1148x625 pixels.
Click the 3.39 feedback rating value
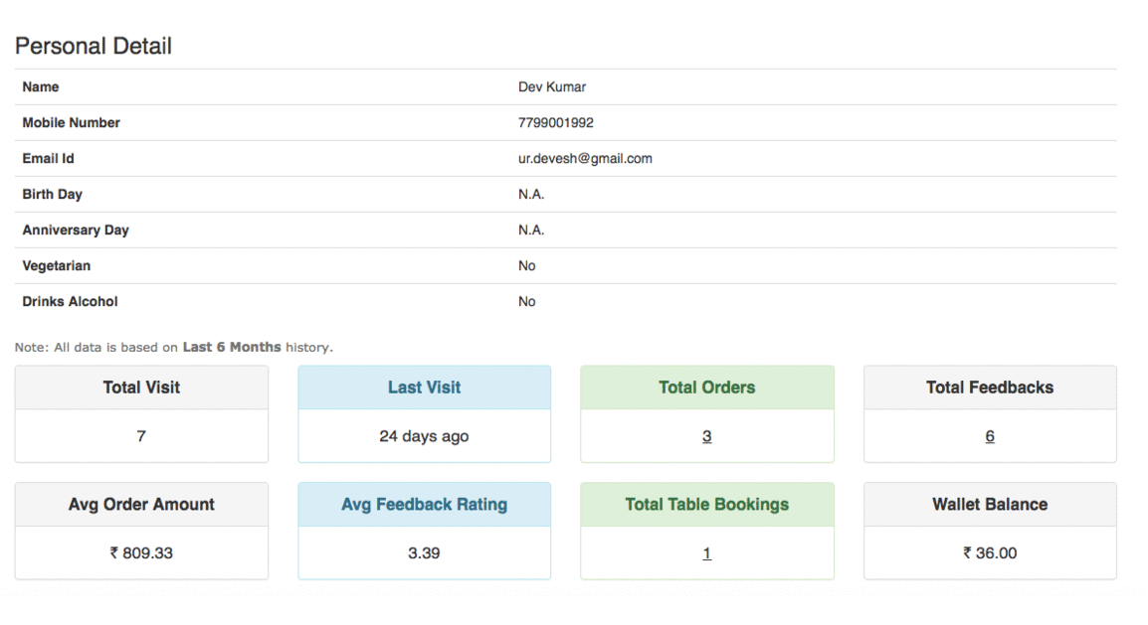coord(424,553)
